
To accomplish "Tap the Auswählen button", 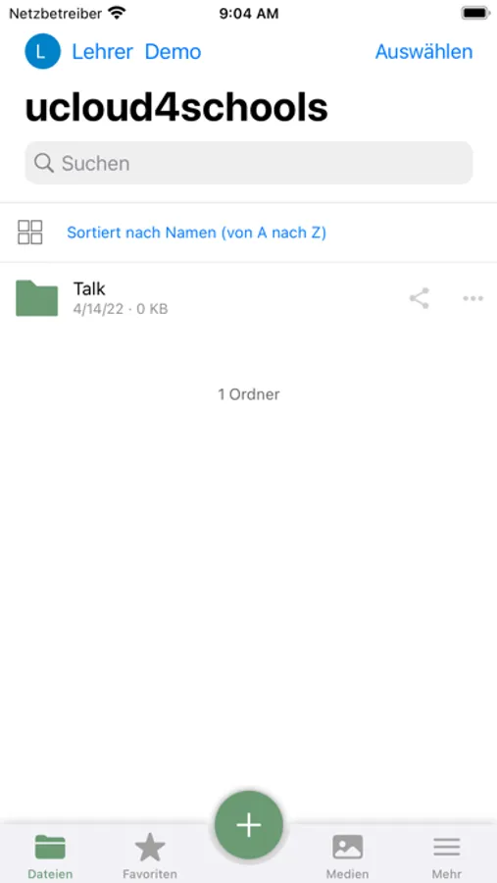I will click(423, 52).
